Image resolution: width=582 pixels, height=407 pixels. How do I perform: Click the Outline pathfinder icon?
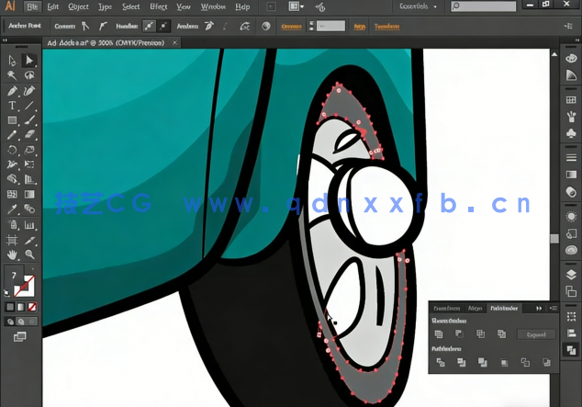(x=525, y=362)
